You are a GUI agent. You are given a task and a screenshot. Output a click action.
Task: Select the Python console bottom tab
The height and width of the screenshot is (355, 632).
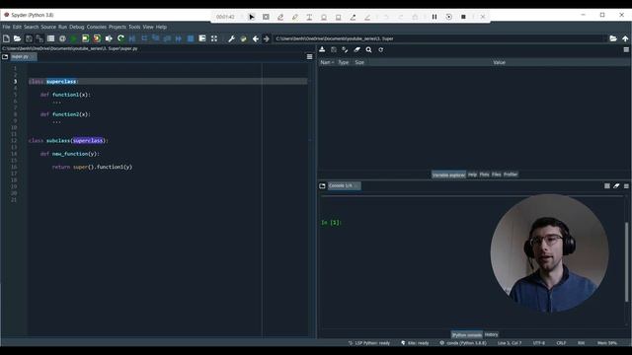coord(466,334)
